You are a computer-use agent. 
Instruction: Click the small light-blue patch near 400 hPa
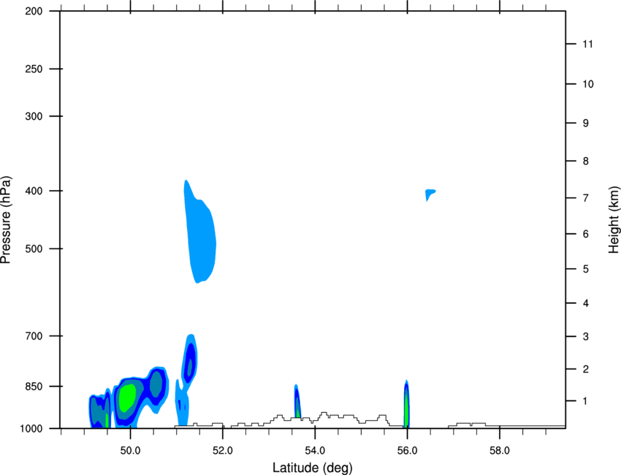(x=430, y=194)
